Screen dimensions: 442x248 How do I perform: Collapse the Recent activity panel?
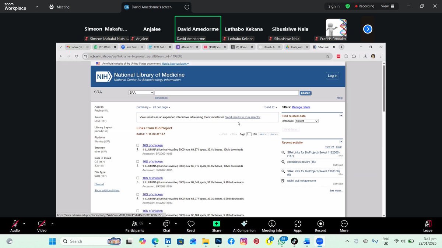[x=341, y=141]
